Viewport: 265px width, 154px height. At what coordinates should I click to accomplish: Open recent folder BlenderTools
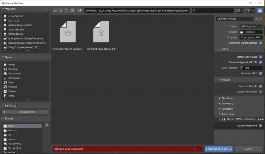point(22,148)
